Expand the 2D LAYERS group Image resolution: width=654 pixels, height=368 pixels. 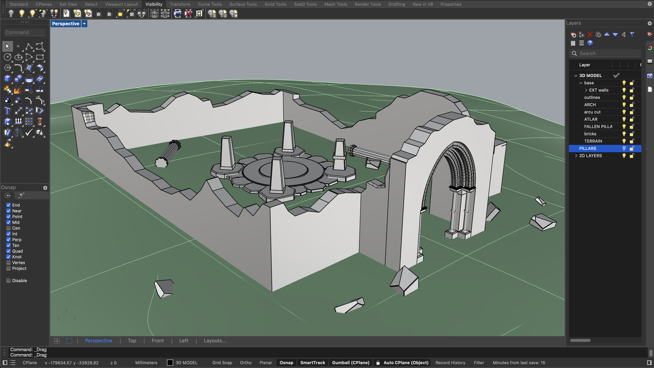(576, 156)
